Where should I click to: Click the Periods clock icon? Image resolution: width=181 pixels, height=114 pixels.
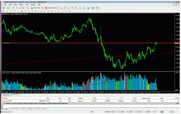point(93,8)
